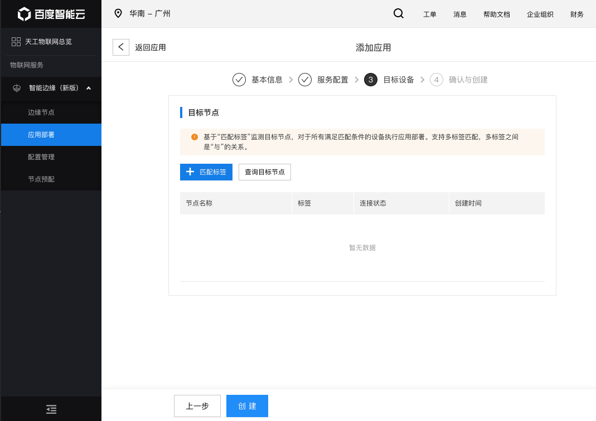Open 帮助文档 in top navigation
Viewport: 596px width, 421px height.
tap(497, 14)
